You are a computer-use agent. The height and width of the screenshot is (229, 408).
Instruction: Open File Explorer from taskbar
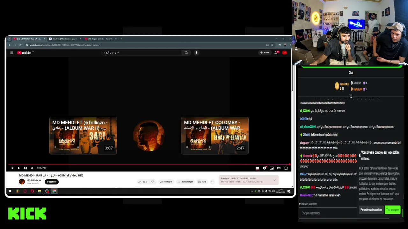(40, 191)
